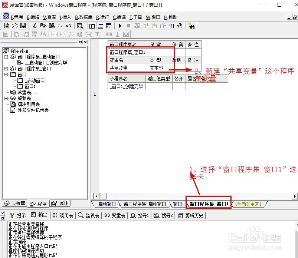Image resolution: width=298 pixels, height=258 pixels.
Task: Click the Redo arrow icon
Action: [60, 26]
